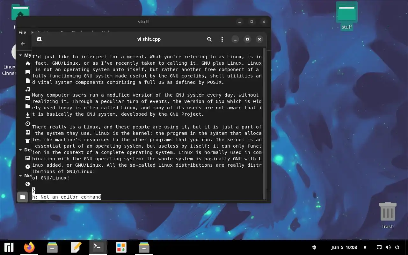Click the line starting 'Many computer users run'
Screen dimensions: 408x255
tap(145, 95)
